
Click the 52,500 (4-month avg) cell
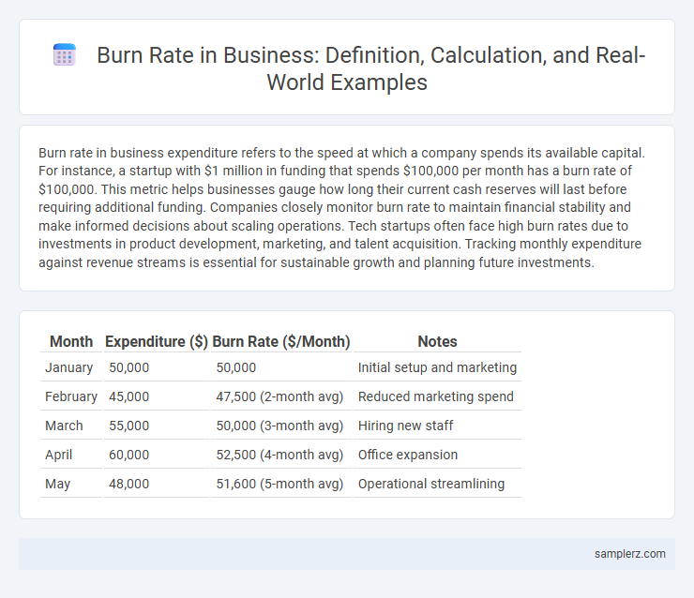tap(281, 455)
